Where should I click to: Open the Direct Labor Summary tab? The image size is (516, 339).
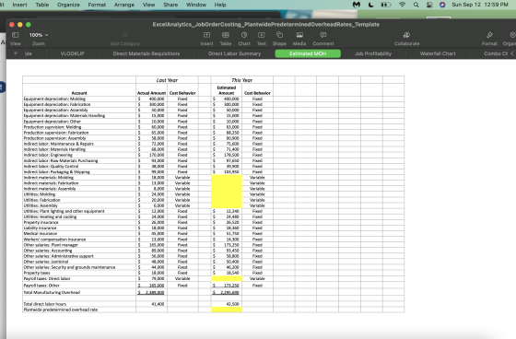tap(234, 53)
